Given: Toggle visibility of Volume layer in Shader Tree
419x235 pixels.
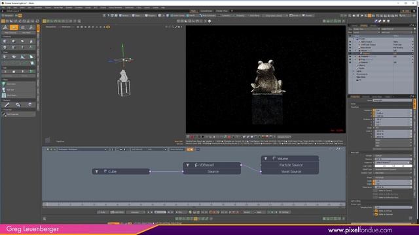Looking at the screenshot, I should [350, 51].
